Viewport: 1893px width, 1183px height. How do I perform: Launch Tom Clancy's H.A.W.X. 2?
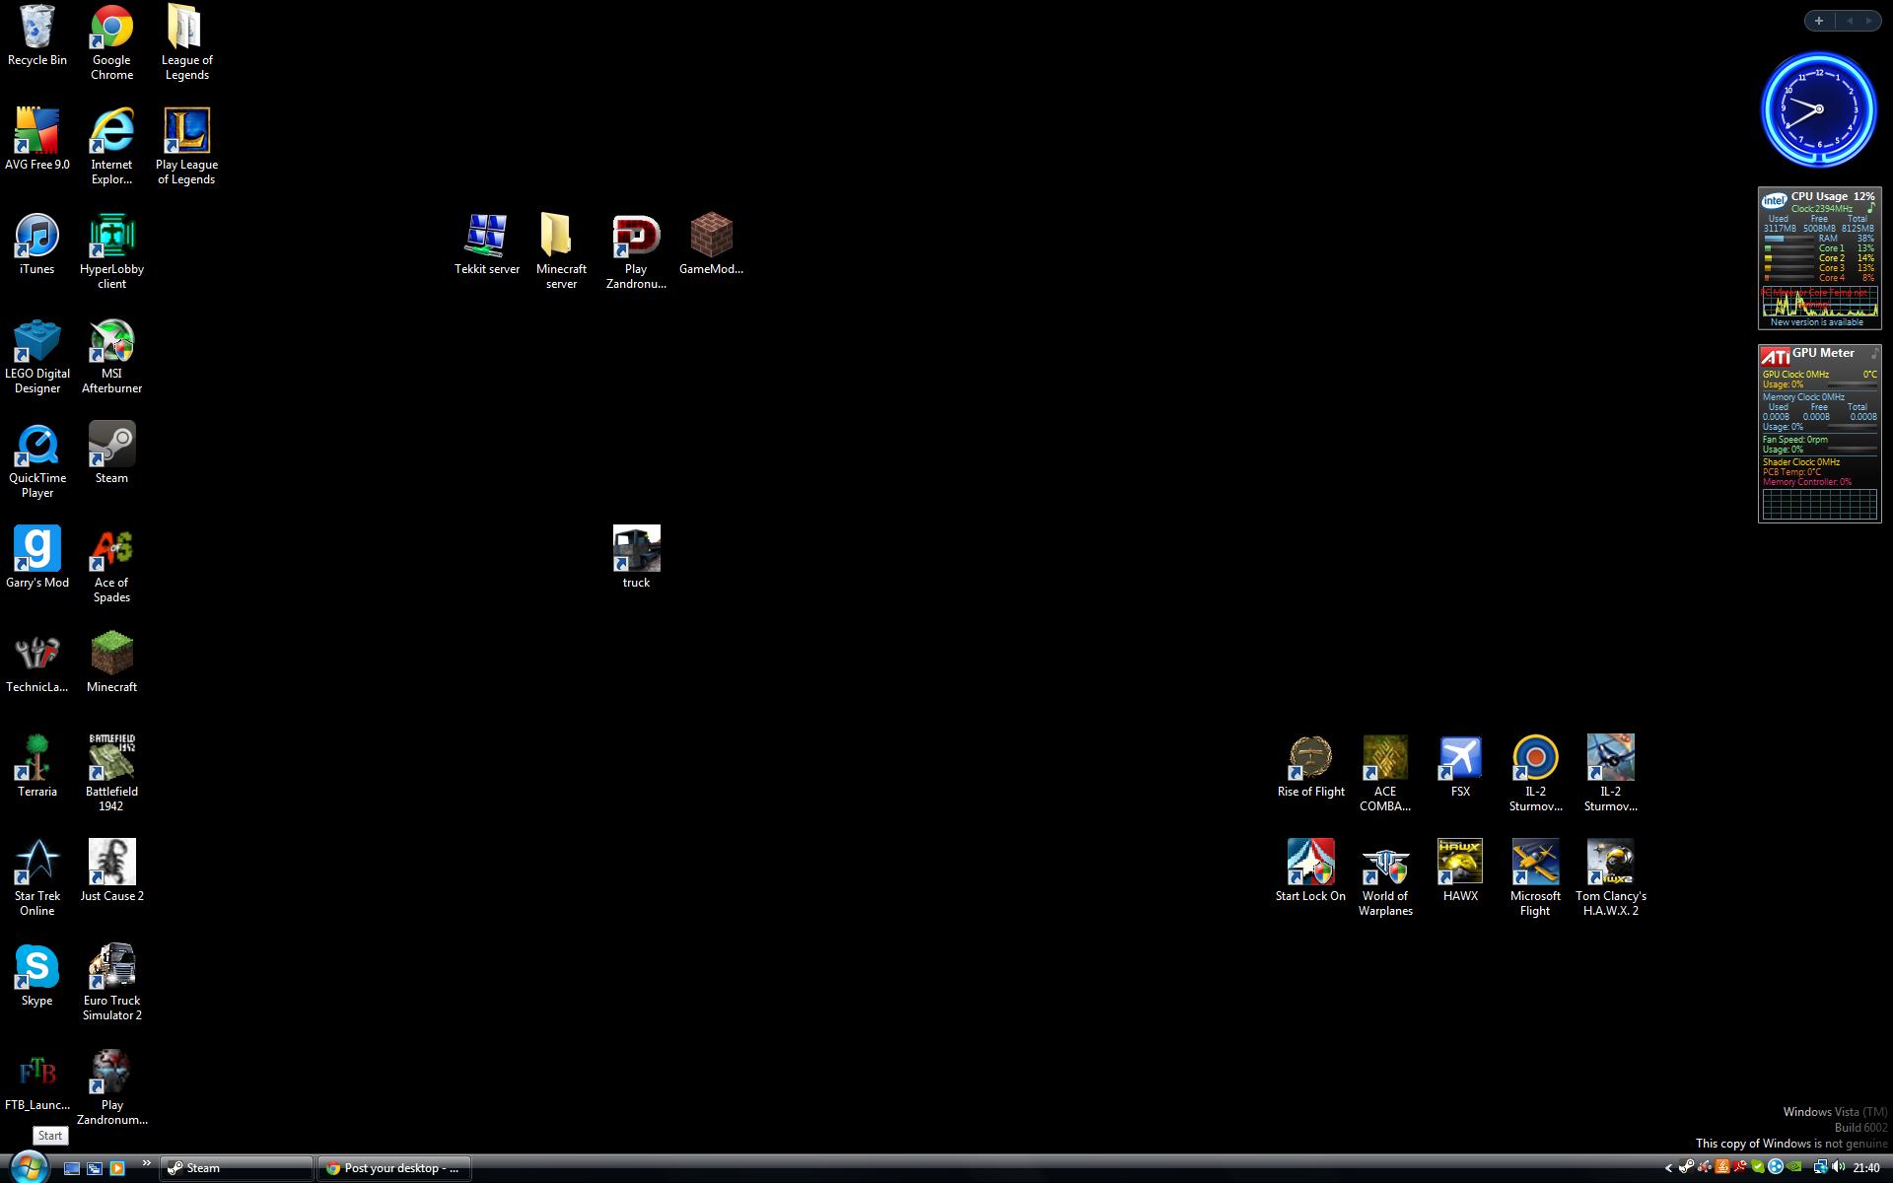coord(1610,878)
